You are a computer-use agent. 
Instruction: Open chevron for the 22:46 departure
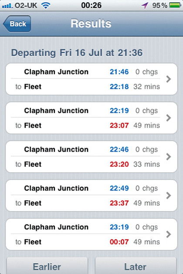(x=169, y=157)
